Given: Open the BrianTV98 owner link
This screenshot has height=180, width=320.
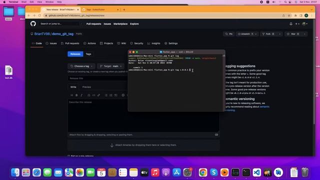Looking at the screenshot, I should (42, 34).
